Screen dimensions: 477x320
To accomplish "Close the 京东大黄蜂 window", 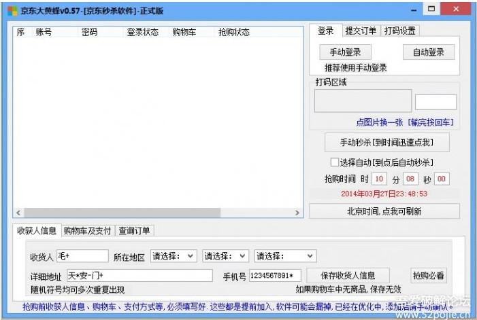I will (456, 9).
